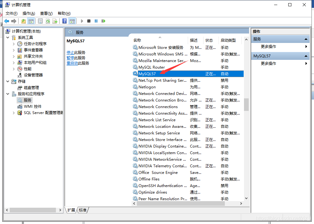Click the gear icon beside MySQL Router

click(135, 67)
